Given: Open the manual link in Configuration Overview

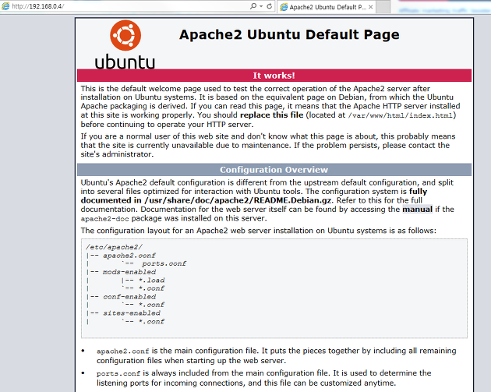Looking at the screenshot, I should (x=418, y=210).
